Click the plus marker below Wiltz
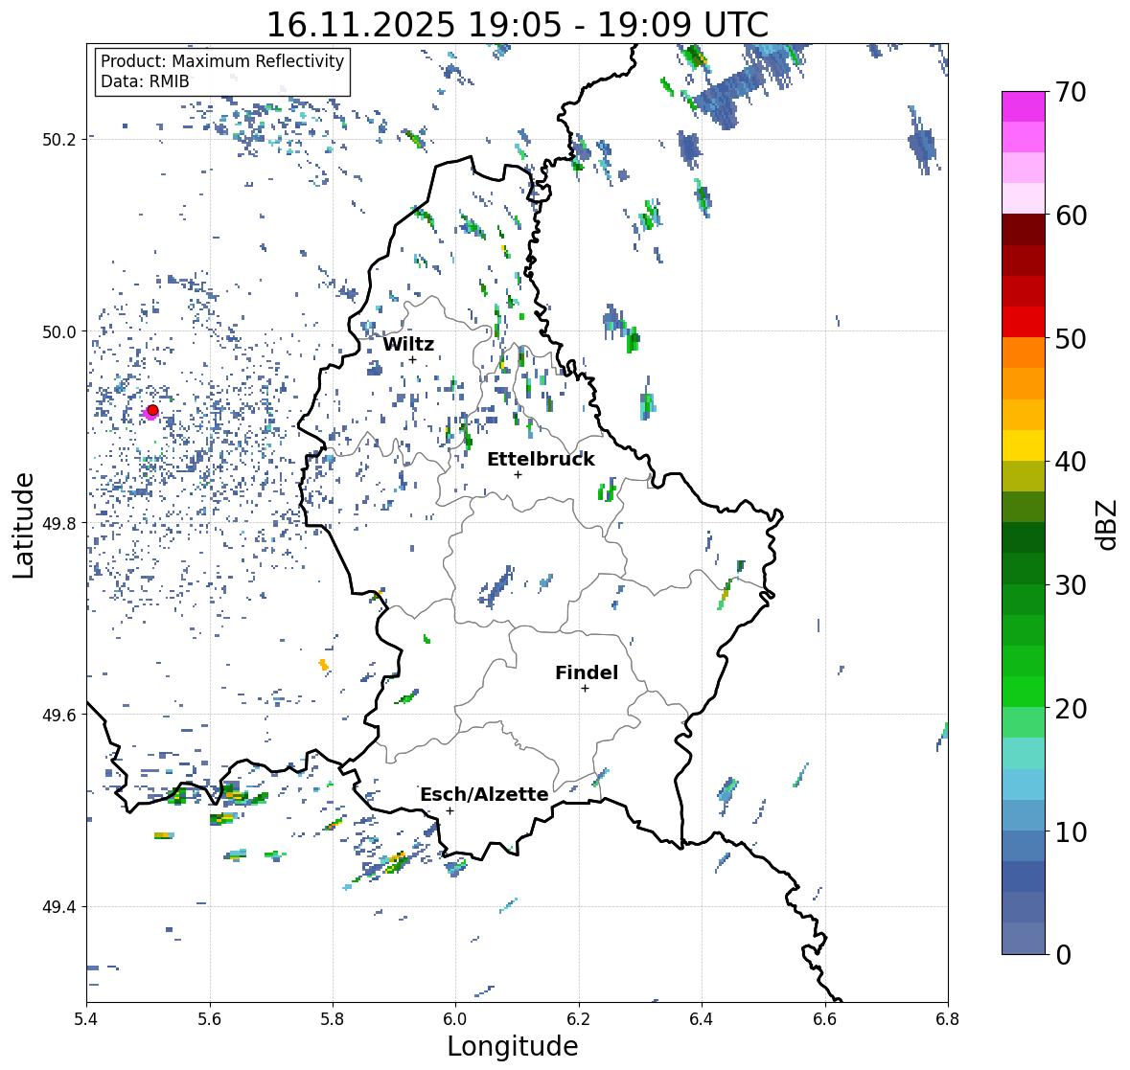The width and height of the screenshot is (1130, 1070). coord(412,360)
